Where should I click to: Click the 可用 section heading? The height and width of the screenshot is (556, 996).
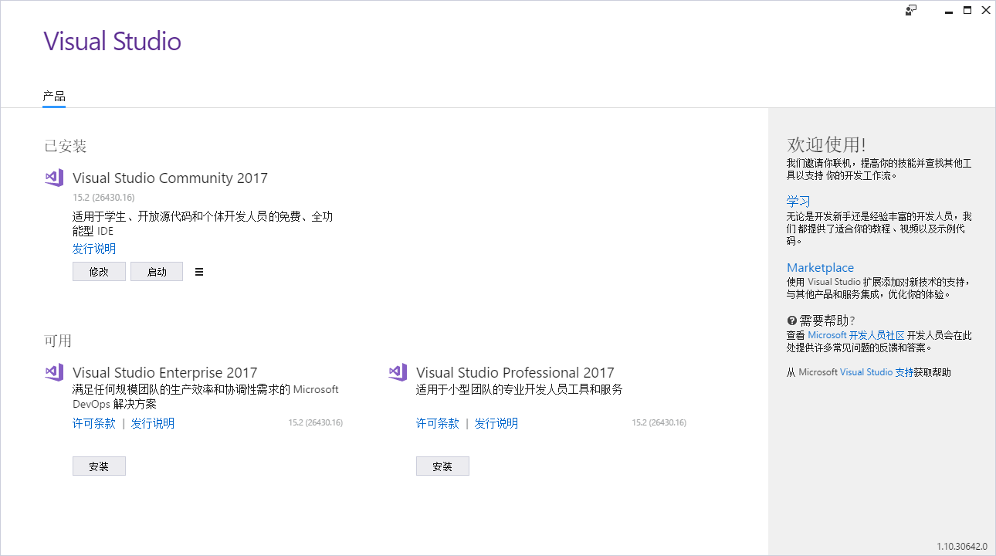point(58,341)
